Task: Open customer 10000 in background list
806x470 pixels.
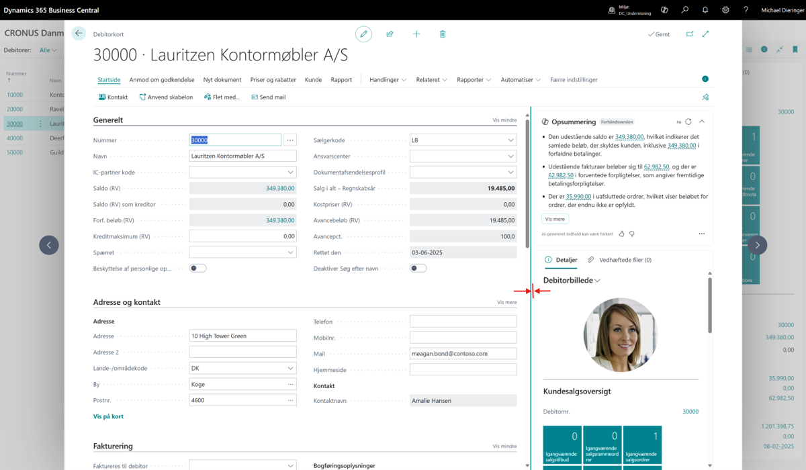Action: tap(15, 95)
